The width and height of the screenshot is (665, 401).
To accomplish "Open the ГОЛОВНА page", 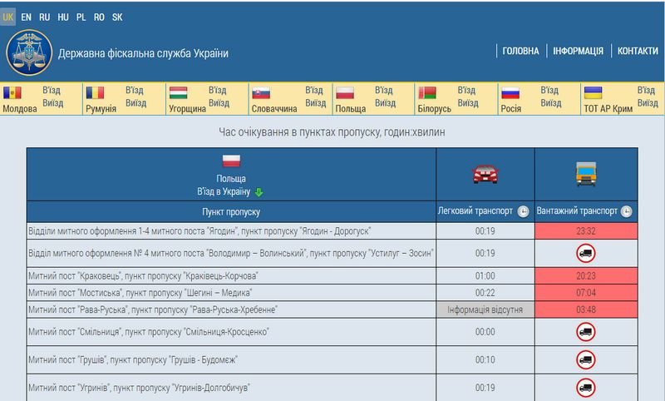I will 520,51.
